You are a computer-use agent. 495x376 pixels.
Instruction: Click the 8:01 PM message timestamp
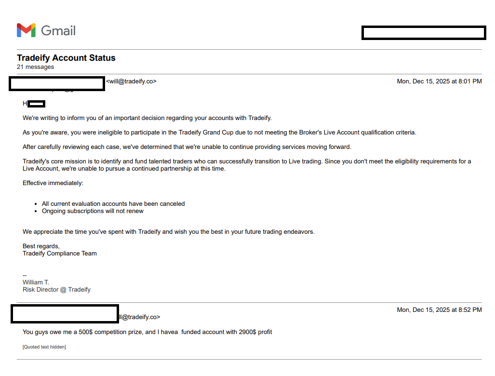pos(439,81)
